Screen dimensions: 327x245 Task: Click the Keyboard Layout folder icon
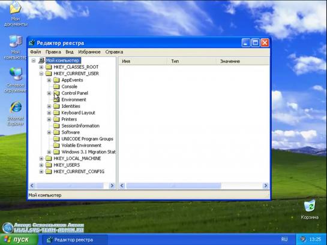pos(56,113)
